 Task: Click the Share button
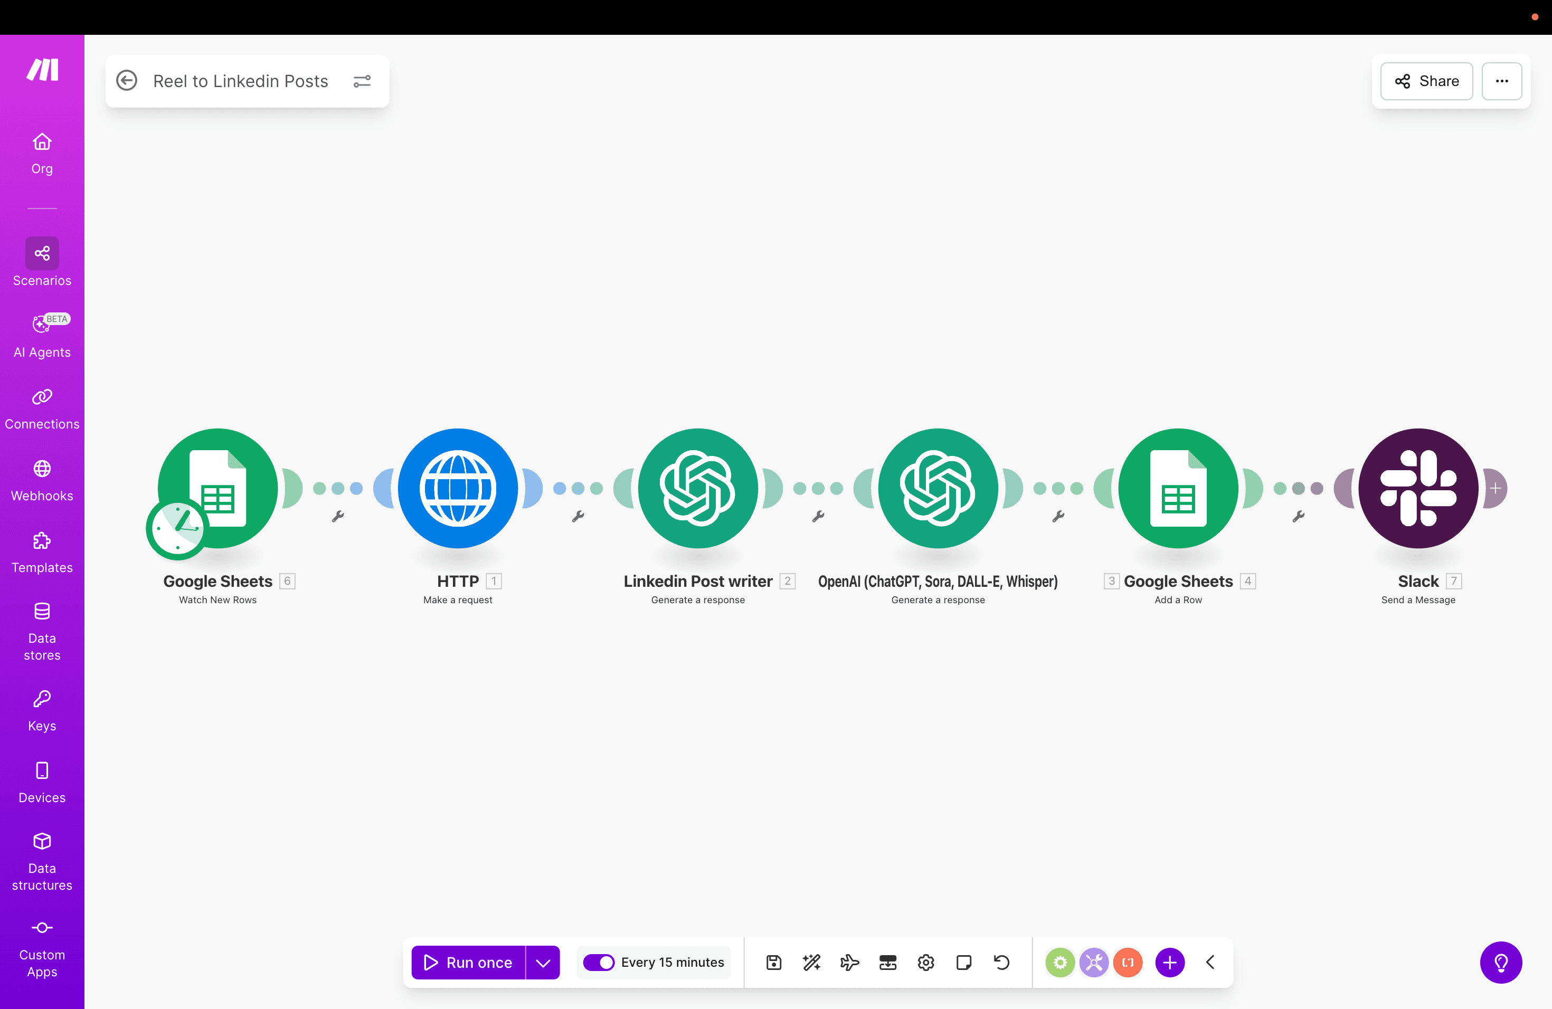[x=1426, y=81]
